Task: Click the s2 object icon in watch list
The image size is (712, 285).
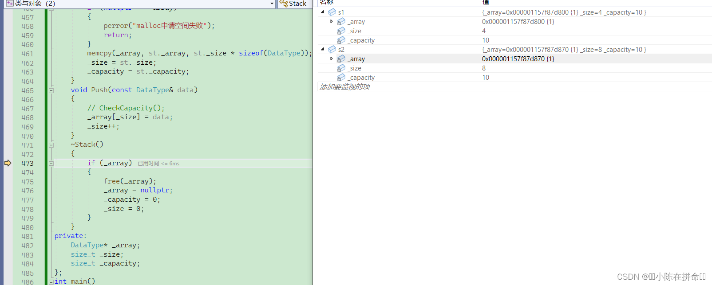Action: point(332,49)
